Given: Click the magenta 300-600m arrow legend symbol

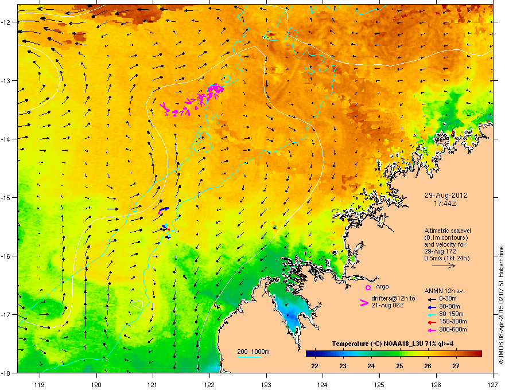Looking at the screenshot, I should pyautogui.click(x=432, y=330).
